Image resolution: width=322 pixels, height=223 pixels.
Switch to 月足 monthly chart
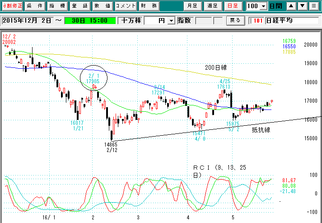click(193, 6)
